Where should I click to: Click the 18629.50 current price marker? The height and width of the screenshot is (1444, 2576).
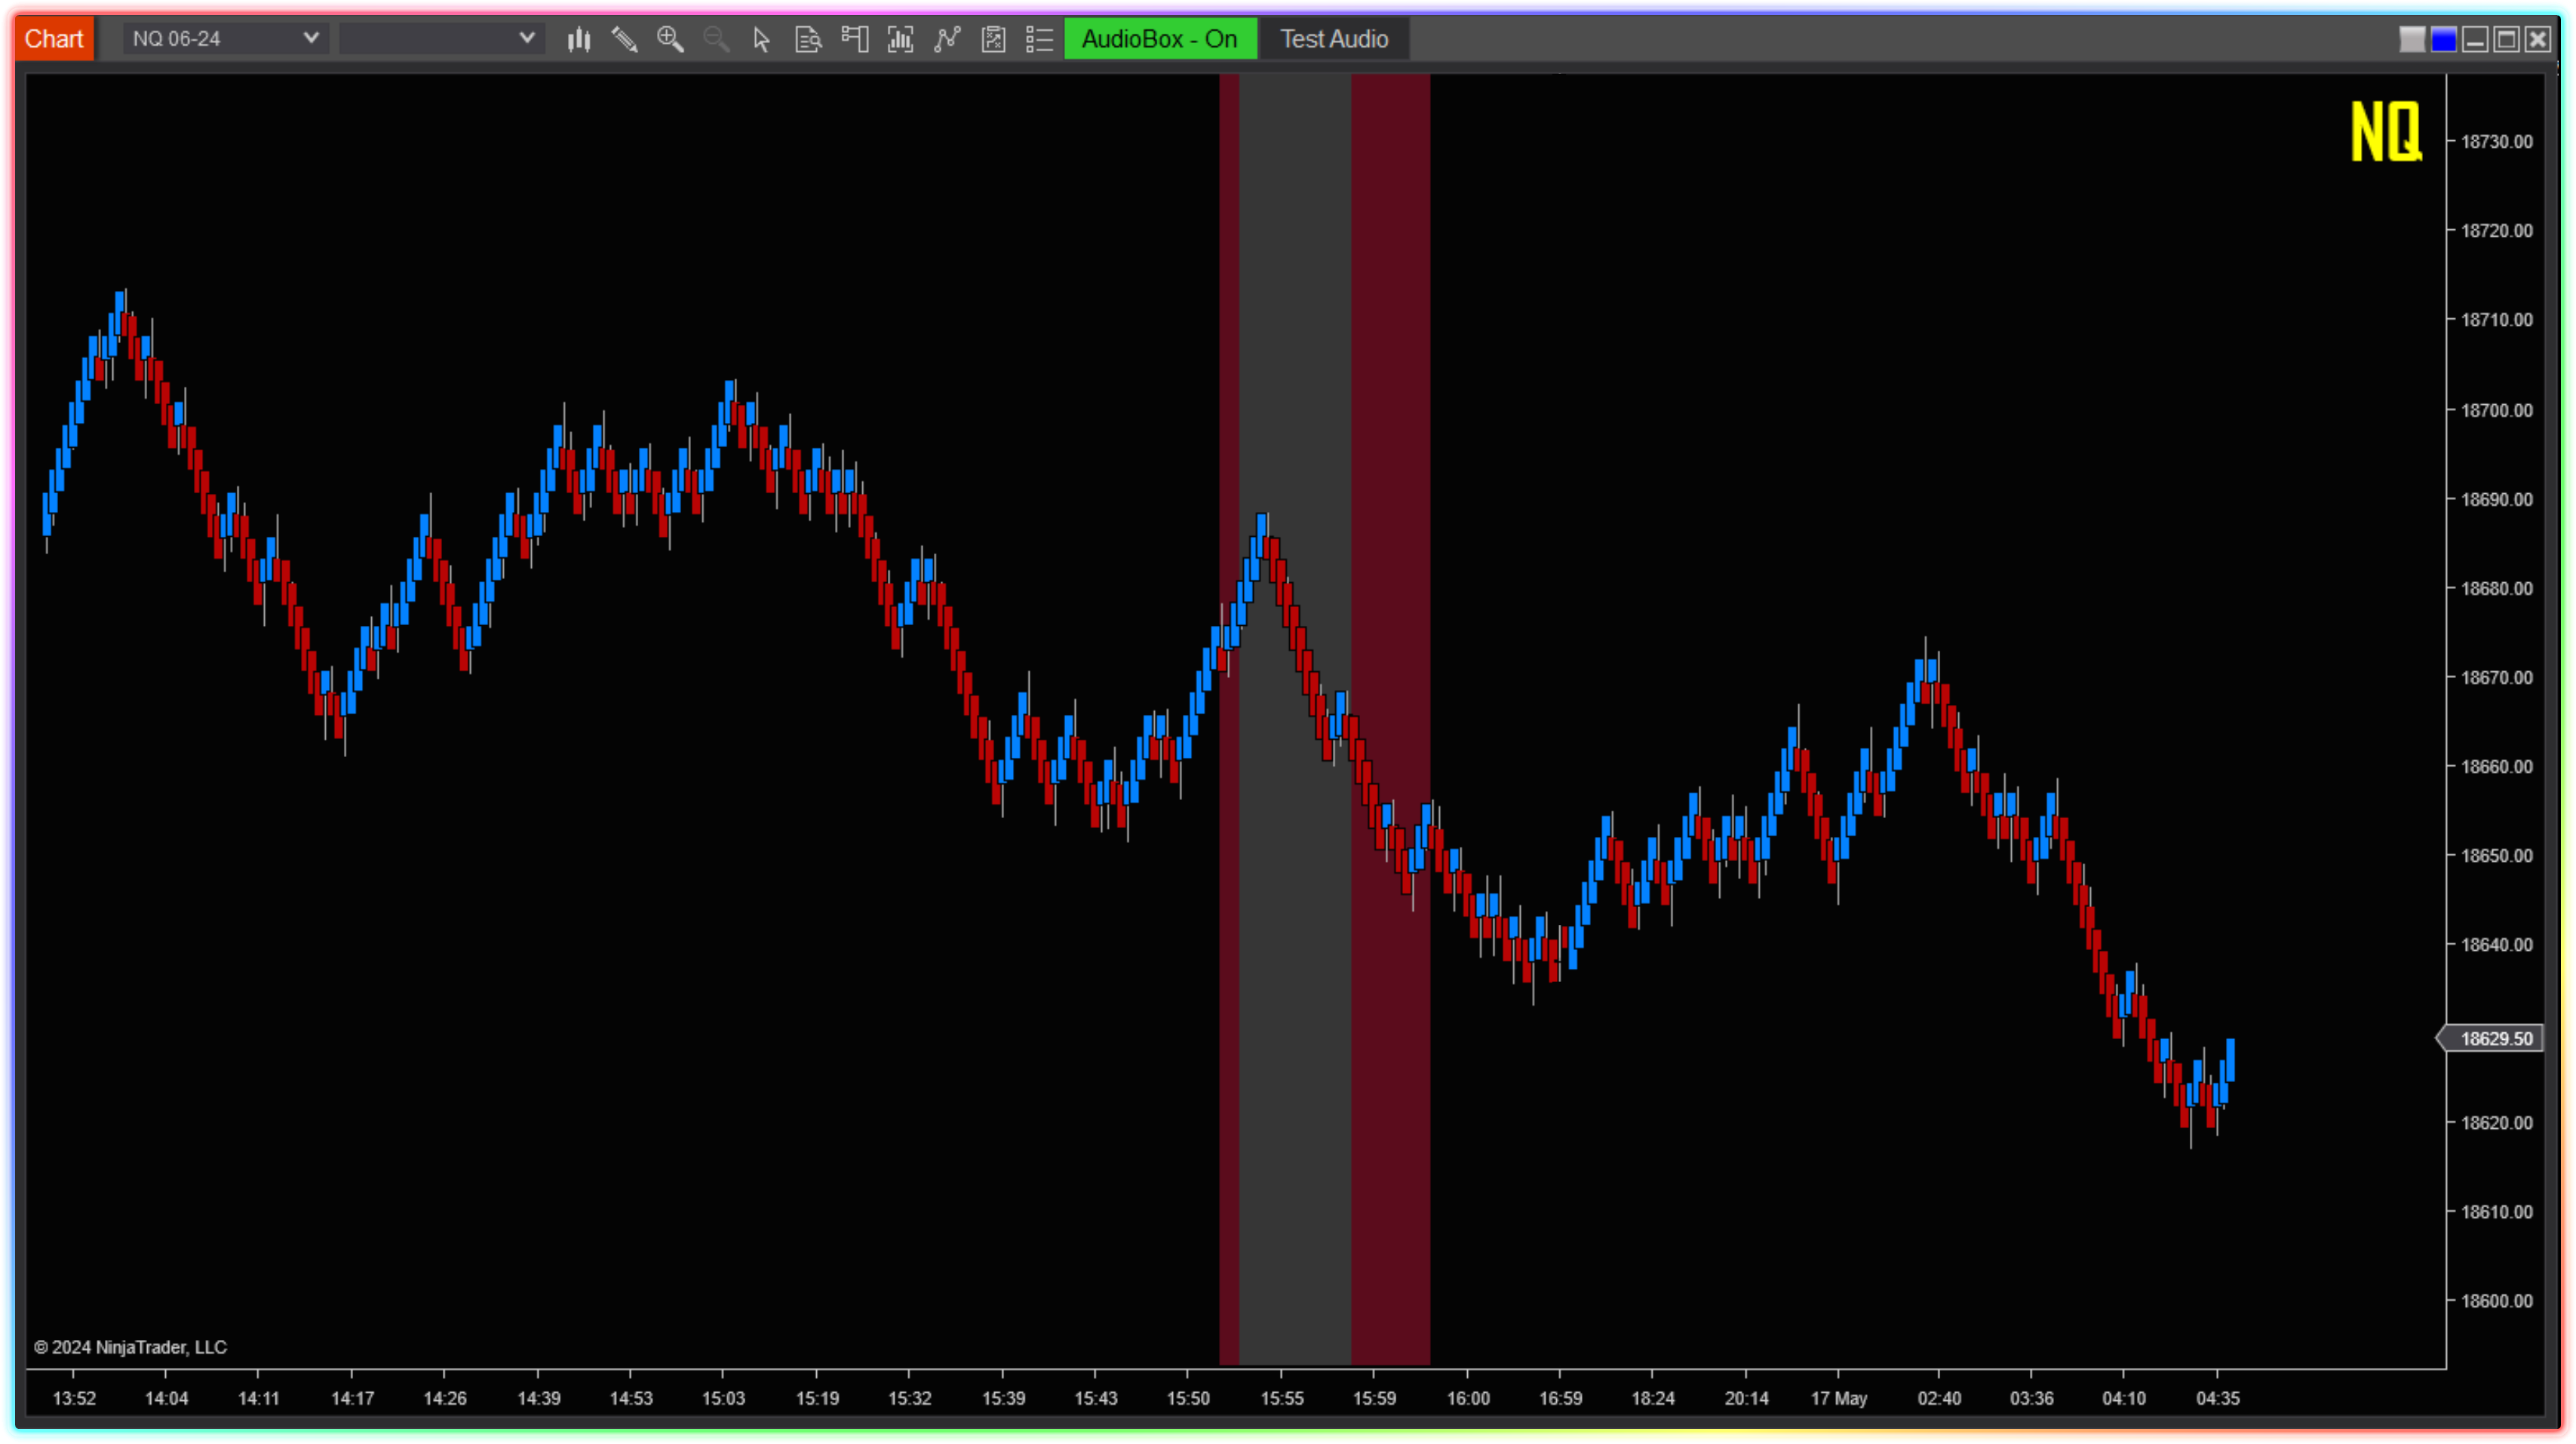point(2495,1038)
